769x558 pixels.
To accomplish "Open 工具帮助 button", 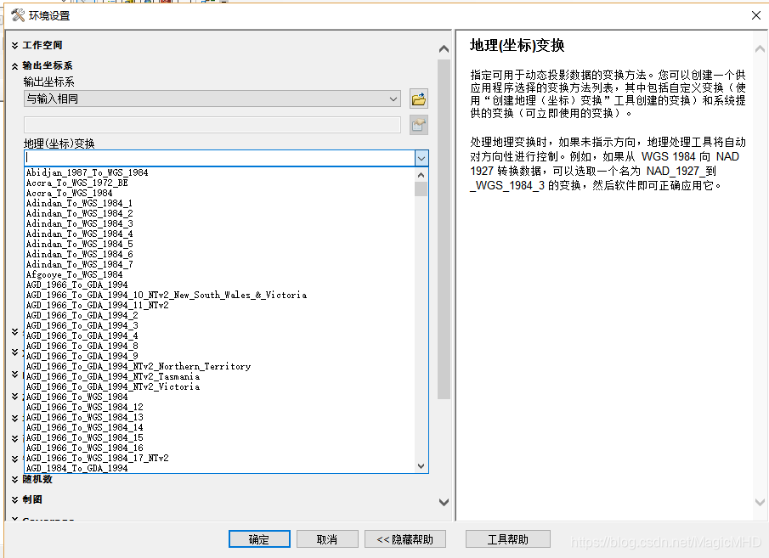I will coord(507,539).
